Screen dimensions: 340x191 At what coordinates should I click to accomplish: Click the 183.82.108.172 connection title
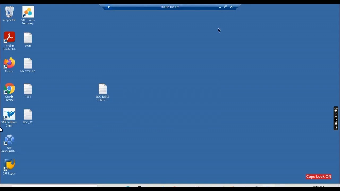170,7
